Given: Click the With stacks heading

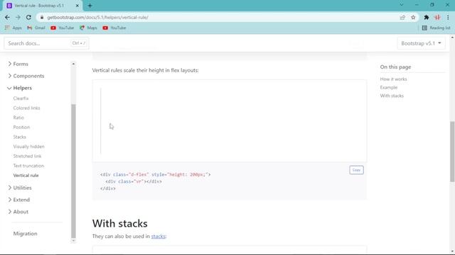Looking at the screenshot, I should click(x=120, y=224).
